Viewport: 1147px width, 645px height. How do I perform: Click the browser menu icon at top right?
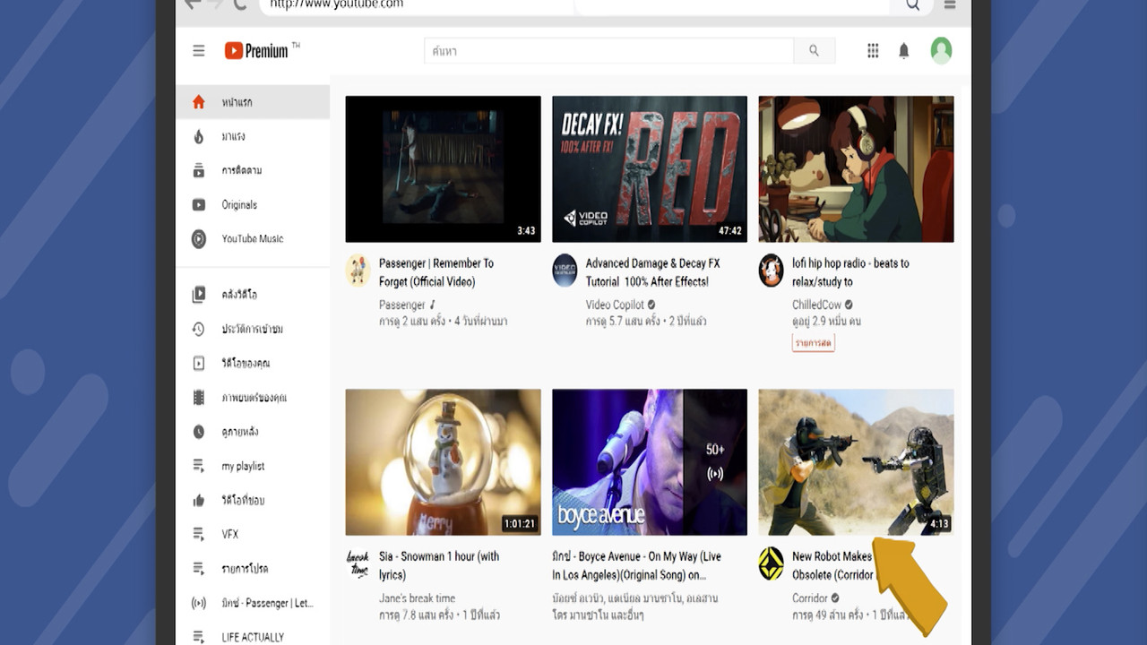950,4
